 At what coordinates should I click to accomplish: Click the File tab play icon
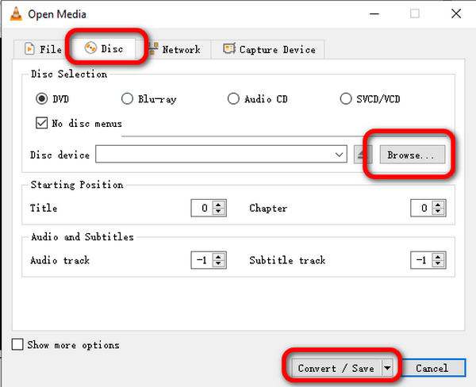[x=29, y=49]
